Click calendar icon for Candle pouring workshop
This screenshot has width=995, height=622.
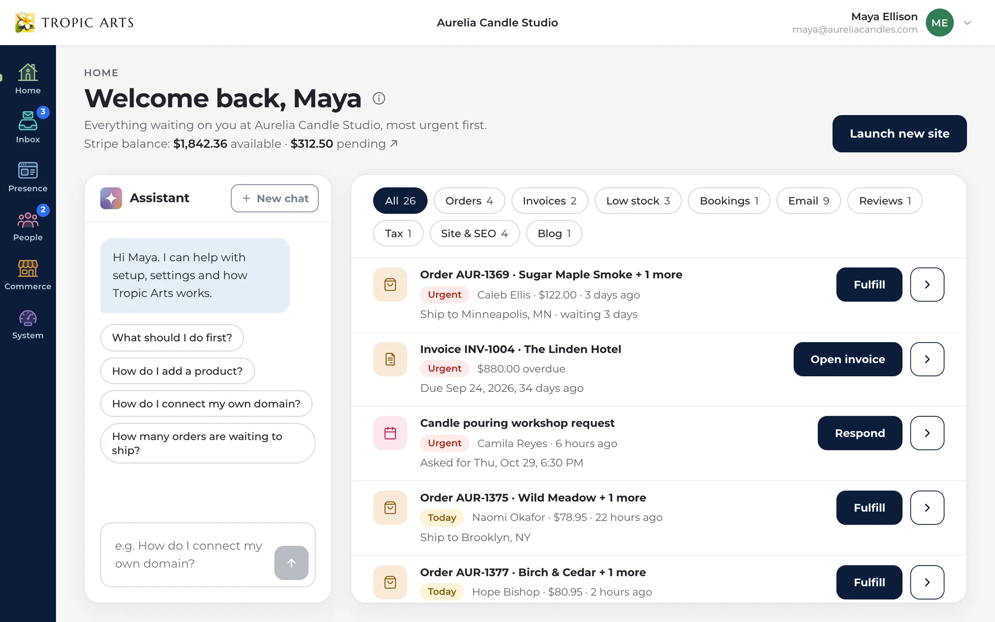coord(390,433)
